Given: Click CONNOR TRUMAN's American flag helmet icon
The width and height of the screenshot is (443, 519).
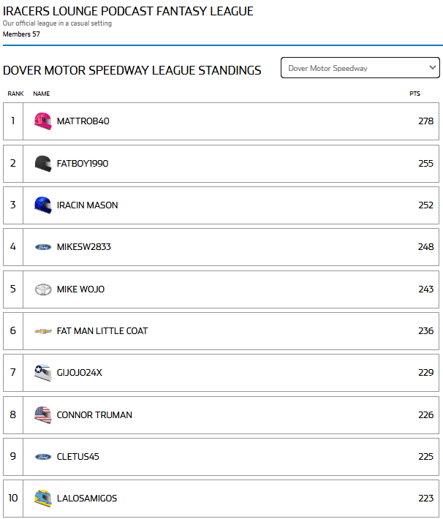Looking at the screenshot, I should click(x=43, y=415).
